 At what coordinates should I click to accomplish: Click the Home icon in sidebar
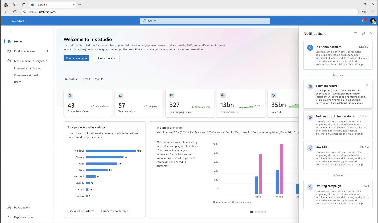tap(9, 41)
